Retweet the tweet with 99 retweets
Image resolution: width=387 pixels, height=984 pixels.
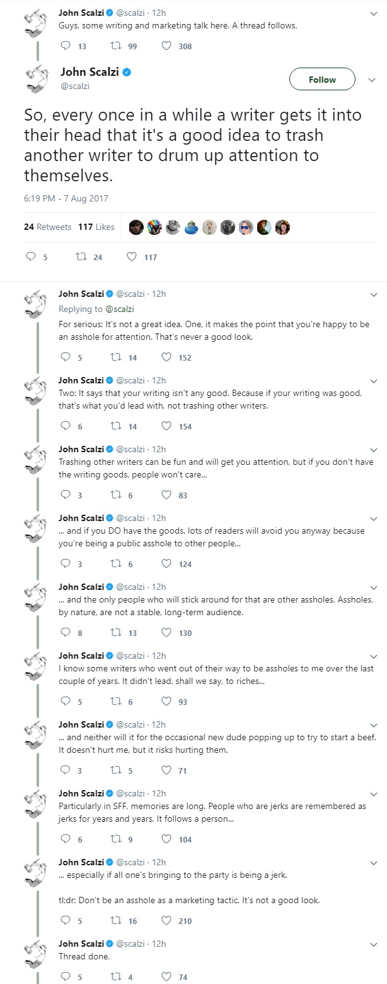pyautogui.click(x=116, y=46)
